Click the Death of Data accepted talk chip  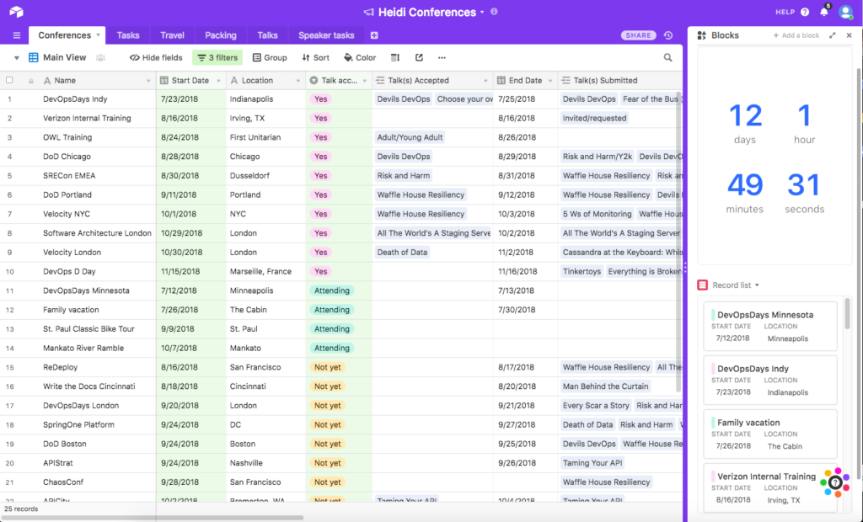pyautogui.click(x=402, y=253)
